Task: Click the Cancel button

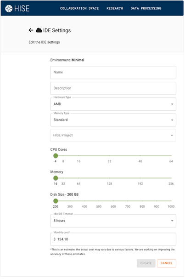Action: (167, 263)
